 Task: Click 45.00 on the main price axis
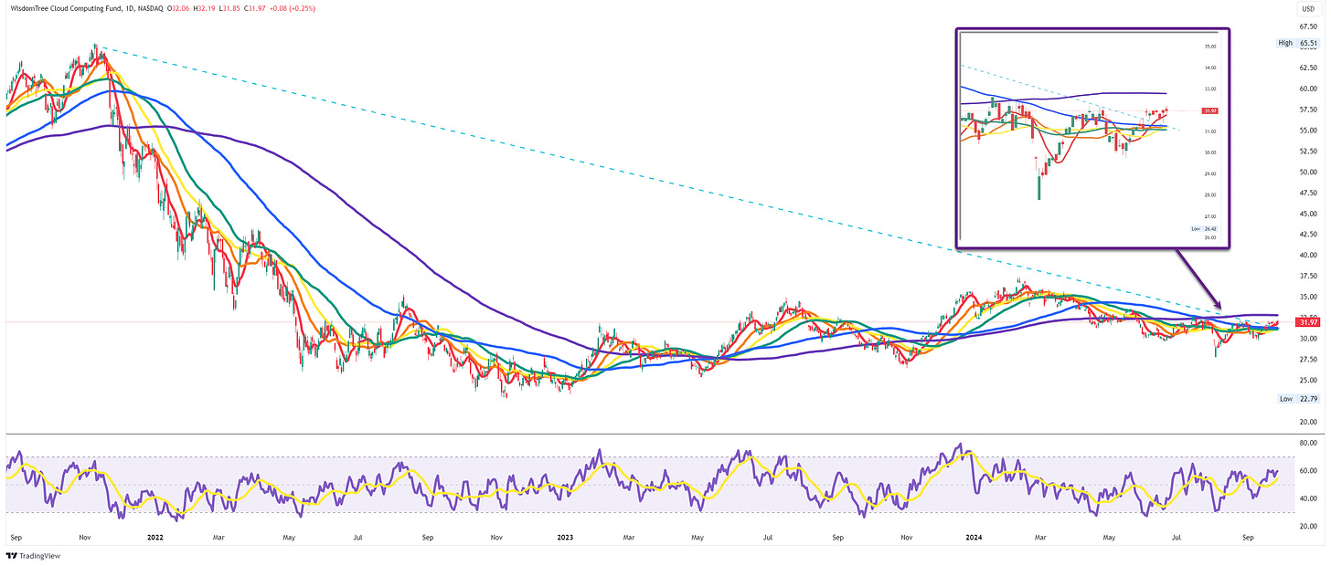[1309, 214]
